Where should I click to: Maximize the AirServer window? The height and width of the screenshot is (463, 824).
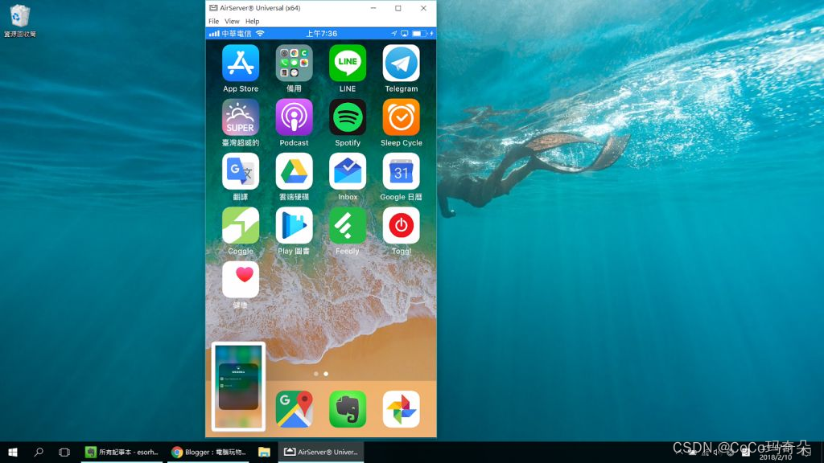coord(398,8)
